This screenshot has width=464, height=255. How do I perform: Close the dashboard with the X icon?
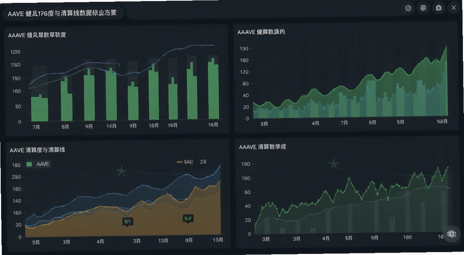tap(454, 8)
